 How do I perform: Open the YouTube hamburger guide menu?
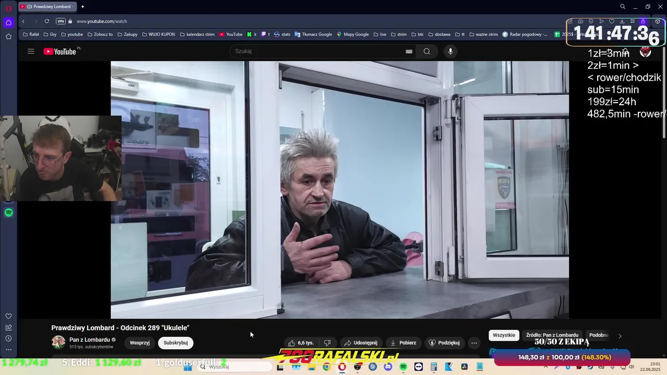pyautogui.click(x=31, y=51)
